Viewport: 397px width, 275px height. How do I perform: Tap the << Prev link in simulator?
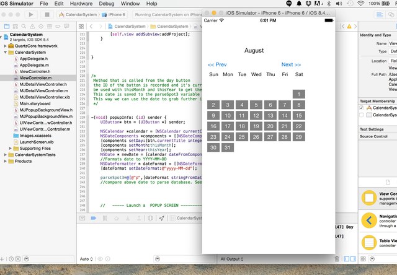217,64
